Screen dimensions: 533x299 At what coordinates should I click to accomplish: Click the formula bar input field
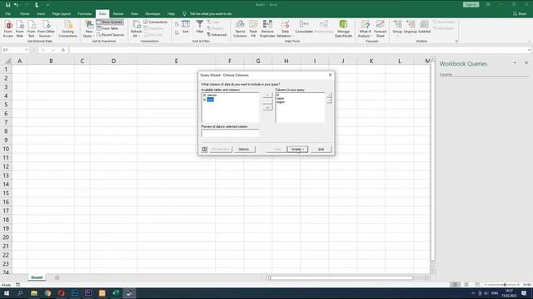(x=299, y=50)
